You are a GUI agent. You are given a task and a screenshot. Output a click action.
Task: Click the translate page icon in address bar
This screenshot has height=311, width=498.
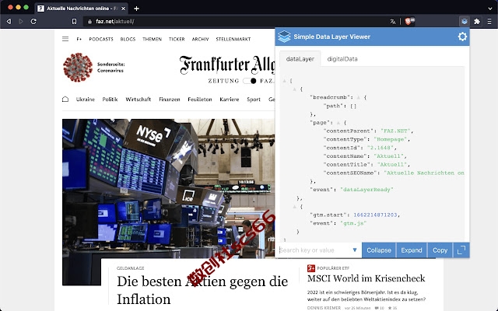[x=392, y=21]
